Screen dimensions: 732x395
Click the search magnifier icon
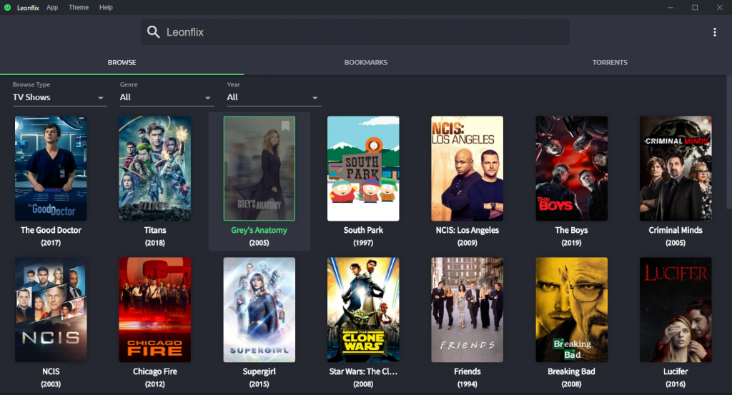(153, 31)
